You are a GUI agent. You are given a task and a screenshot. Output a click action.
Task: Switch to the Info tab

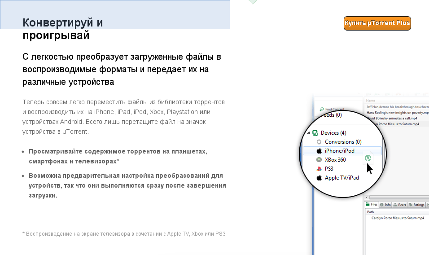click(385, 205)
